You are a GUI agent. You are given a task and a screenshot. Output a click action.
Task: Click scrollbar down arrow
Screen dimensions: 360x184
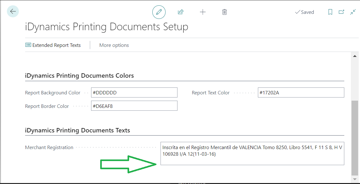coord(355,179)
